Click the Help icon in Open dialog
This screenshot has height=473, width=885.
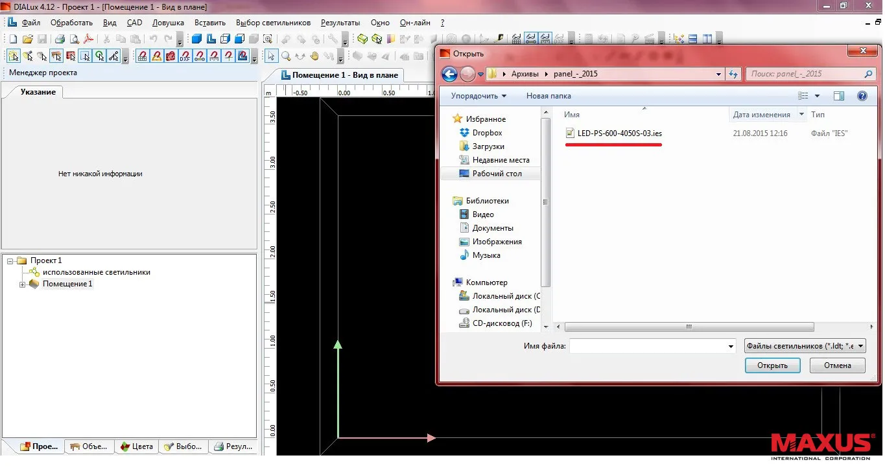[862, 96]
